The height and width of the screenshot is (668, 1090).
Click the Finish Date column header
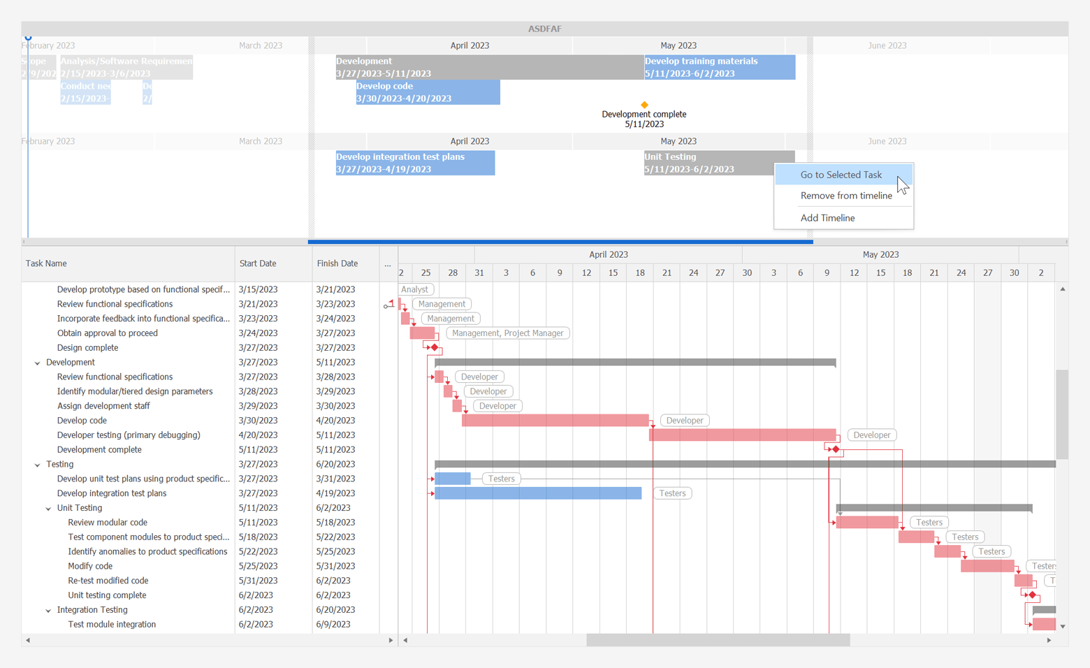pos(345,263)
